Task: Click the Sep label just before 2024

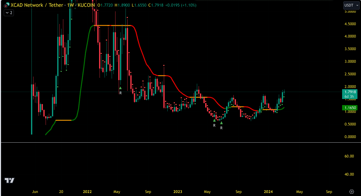Action: (x=238, y=192)
